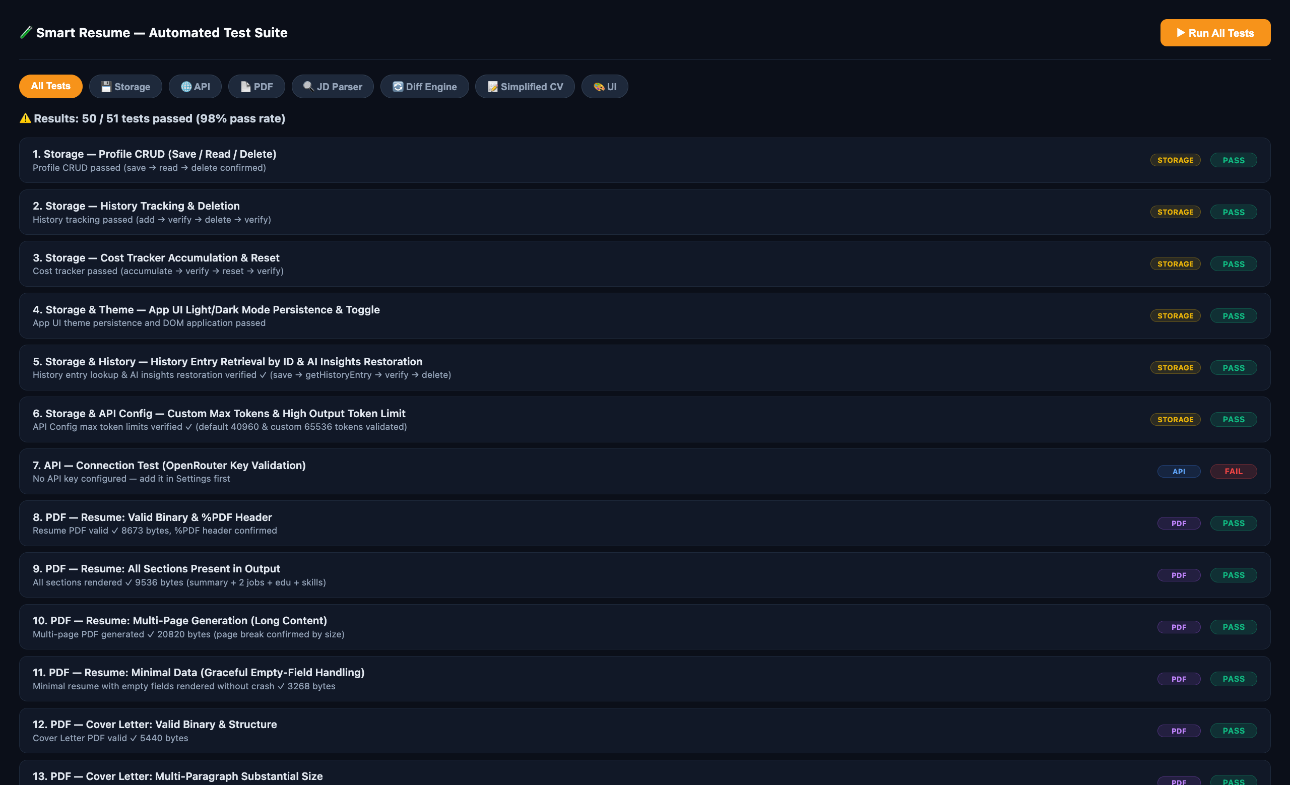The image size is (1290, 785).
Task: Select test 4 App UI Light/Dark Mode Persistence
Action: [x=645, y=315]
